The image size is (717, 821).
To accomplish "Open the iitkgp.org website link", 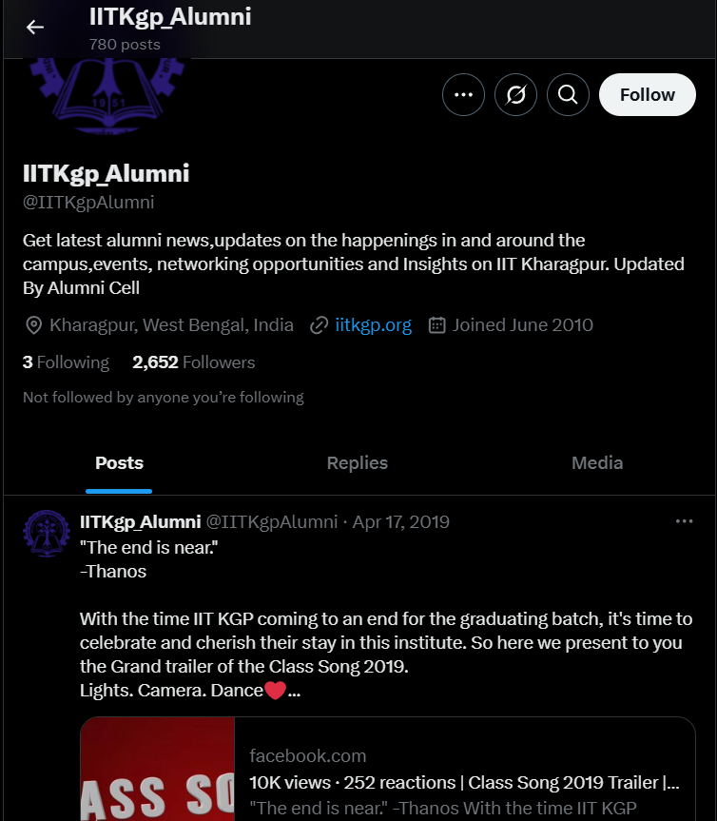I will (x=373, y=325).
